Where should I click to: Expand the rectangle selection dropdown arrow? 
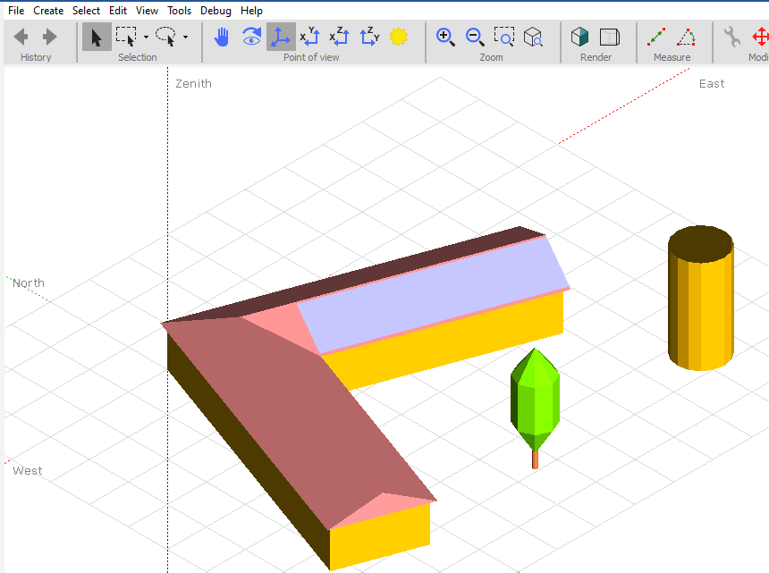pyautogui.click(x=146, y=38)
